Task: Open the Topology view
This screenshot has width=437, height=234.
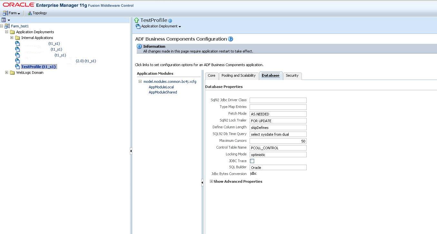Action: tap(37, 13)
